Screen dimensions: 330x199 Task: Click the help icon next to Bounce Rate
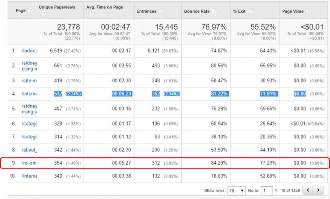pos(215,11)
